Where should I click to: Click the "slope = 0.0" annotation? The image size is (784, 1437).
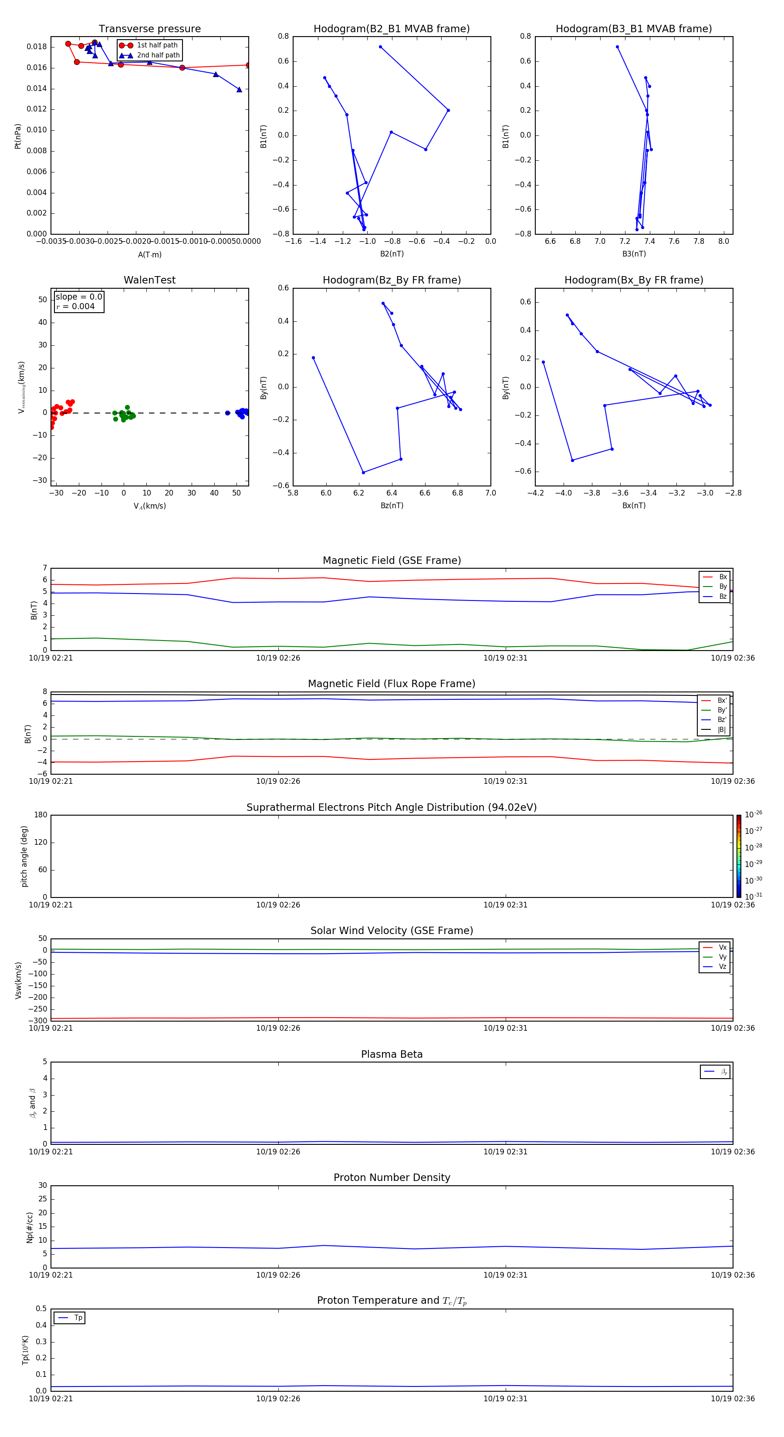pyautogui.click(x=79, y=297)
